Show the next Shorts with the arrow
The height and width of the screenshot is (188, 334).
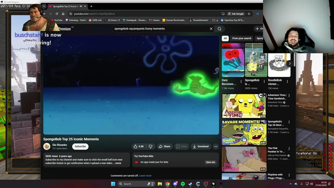point(290,63)
